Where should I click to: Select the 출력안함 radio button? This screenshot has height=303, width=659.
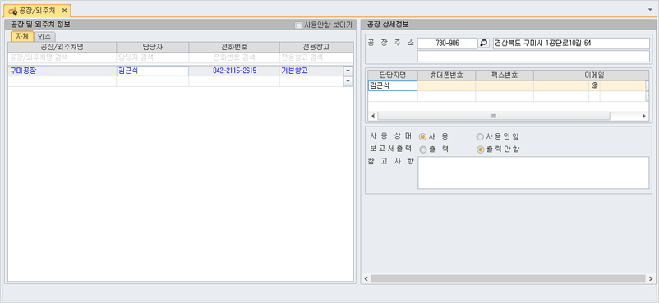[480, 149]
